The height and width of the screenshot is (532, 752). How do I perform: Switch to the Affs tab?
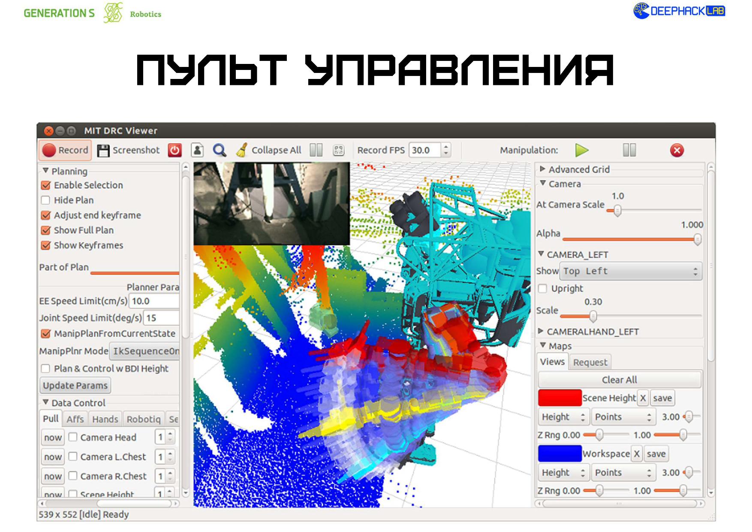pos(75,419)
